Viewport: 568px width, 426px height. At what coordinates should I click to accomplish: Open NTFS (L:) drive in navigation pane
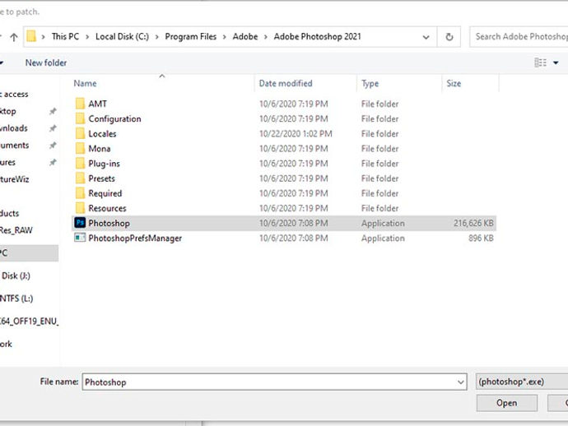pos(16,299)
